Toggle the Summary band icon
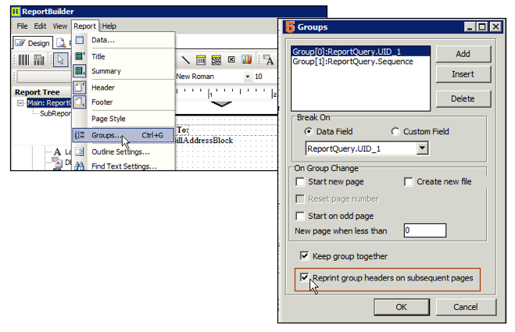This screenshot has width=515, height=332. (80, 70)
